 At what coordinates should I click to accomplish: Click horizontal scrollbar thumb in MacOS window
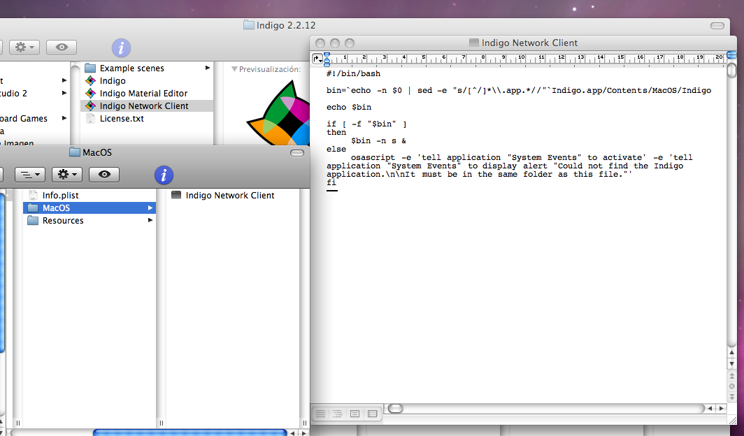(189, 433)
